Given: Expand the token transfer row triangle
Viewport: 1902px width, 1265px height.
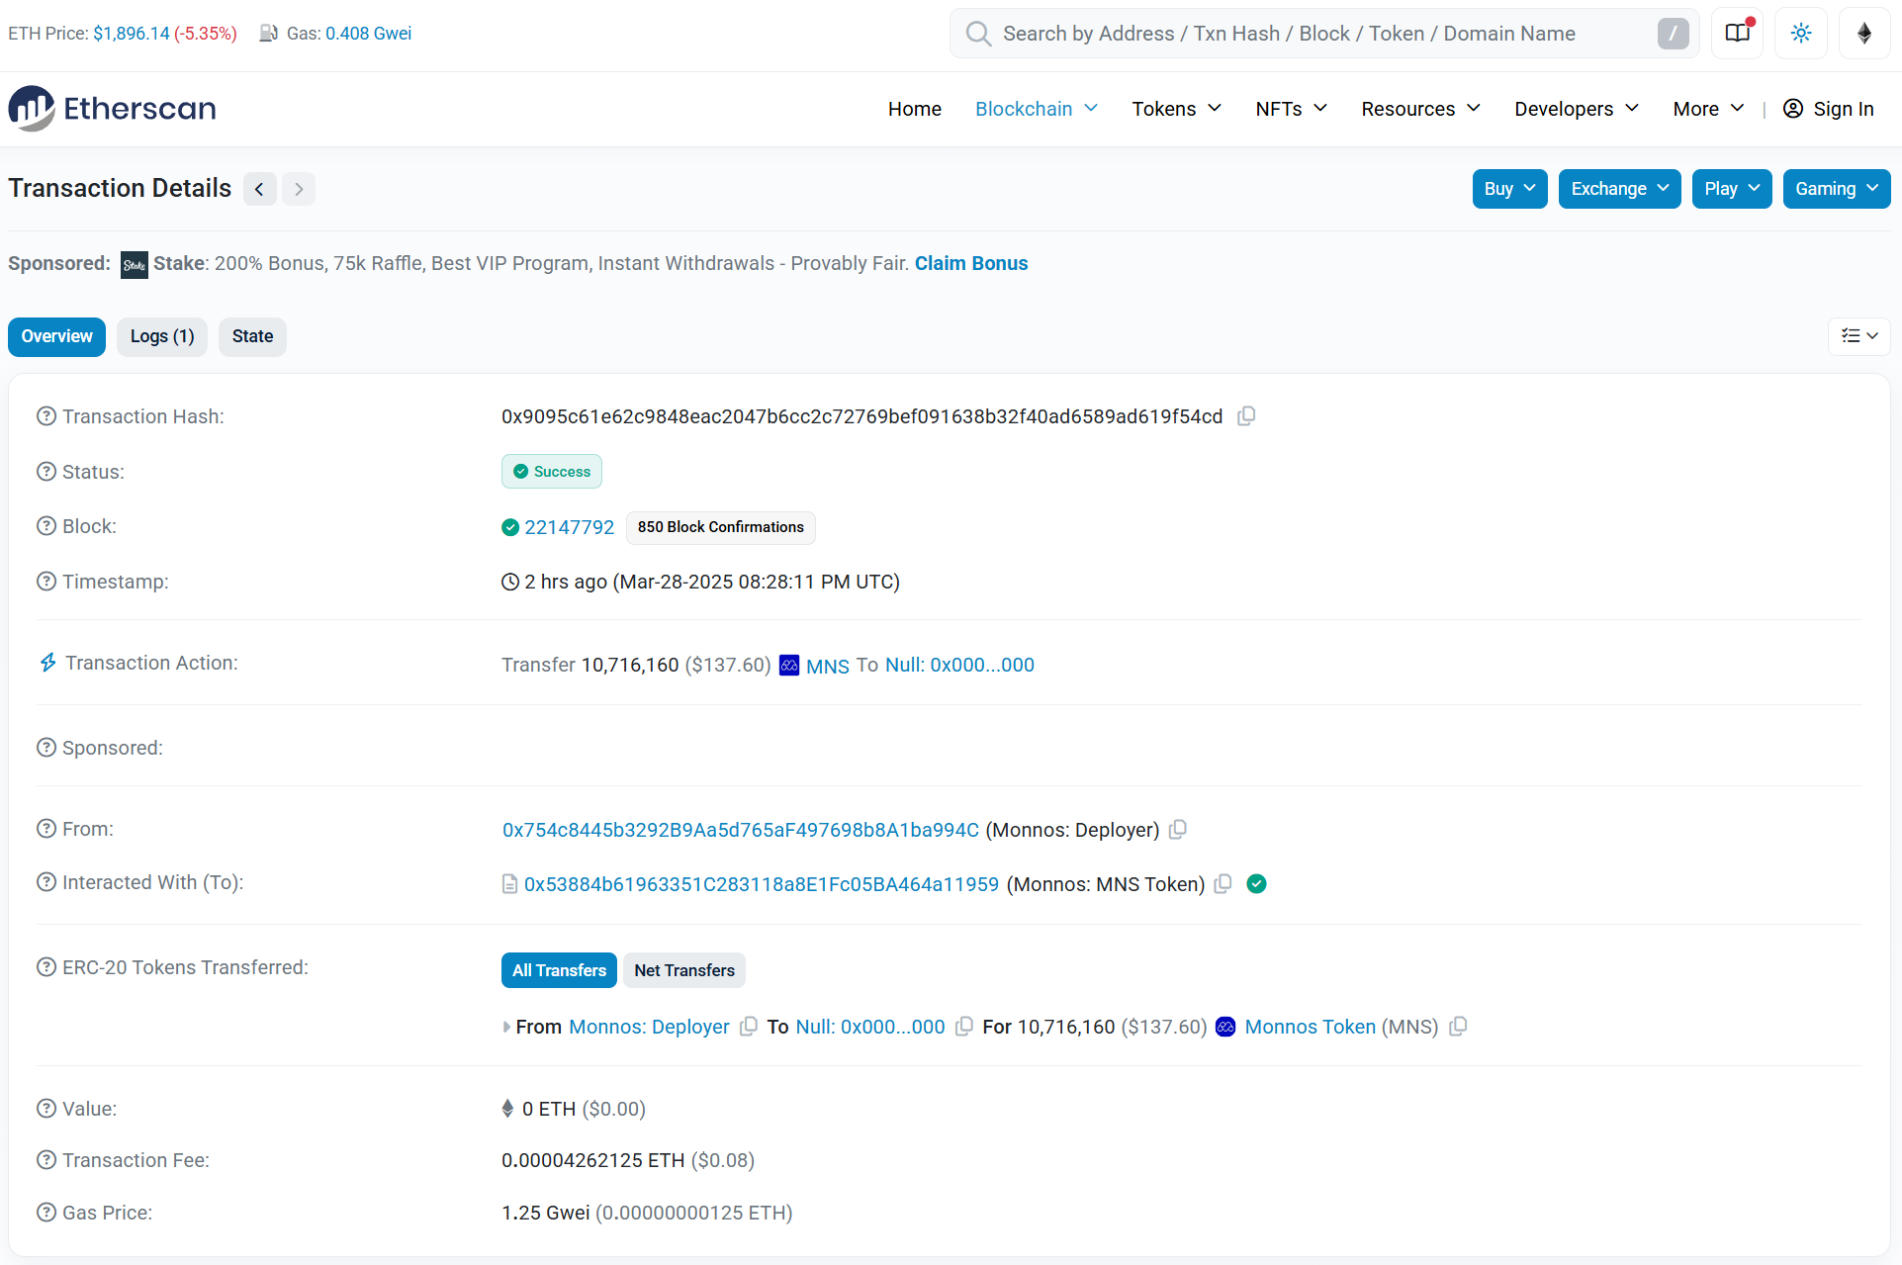Looking at the screenshot, I should 506,1028.
